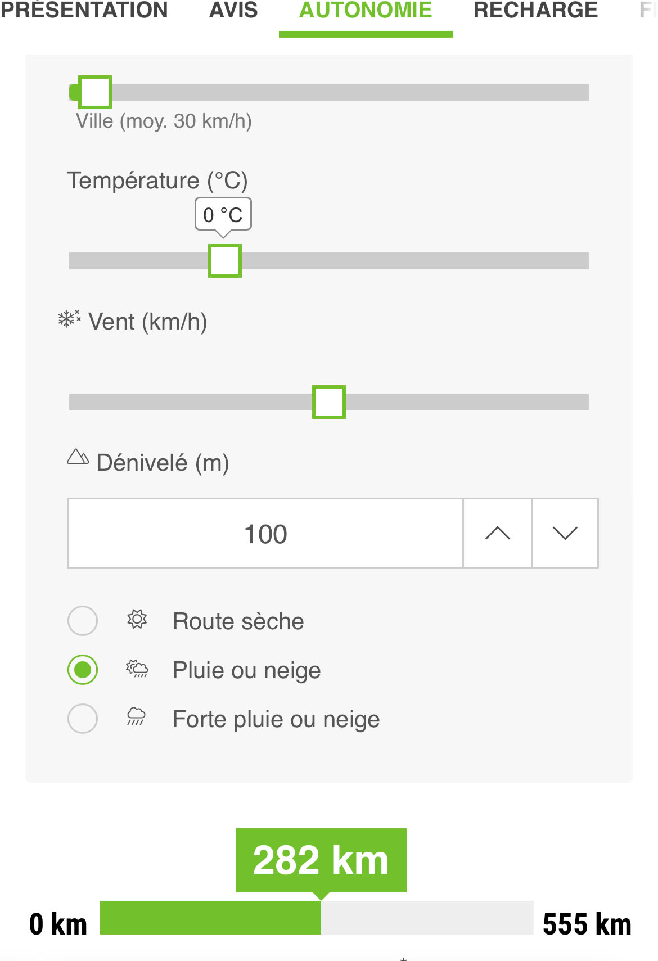The image size is (658, 961).
Task: Click the rain cloud icon for Pluie ou neige
Action: (x=137, y=669)
